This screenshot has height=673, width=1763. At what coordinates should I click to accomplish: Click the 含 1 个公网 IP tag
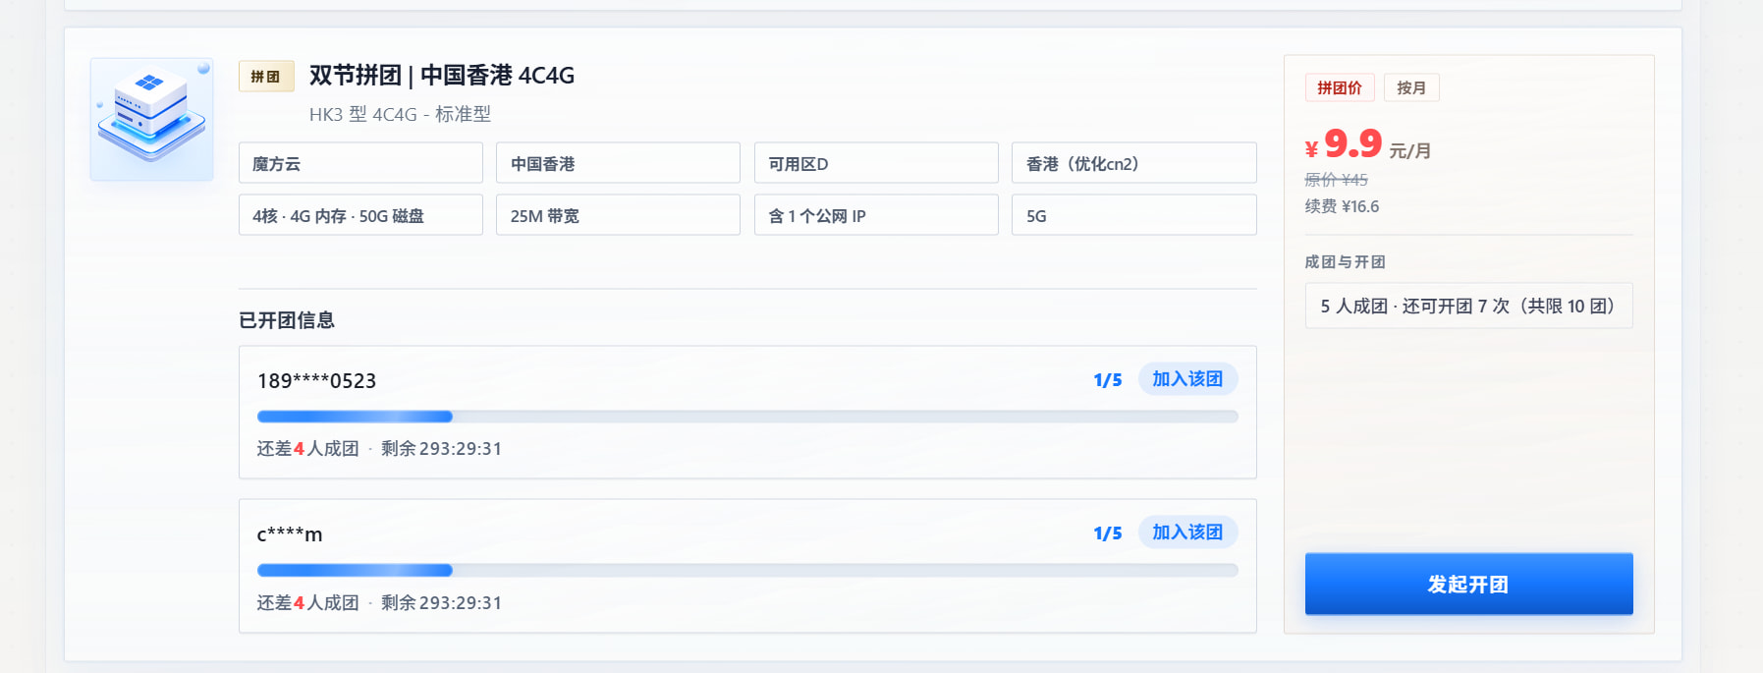[876, 215]
